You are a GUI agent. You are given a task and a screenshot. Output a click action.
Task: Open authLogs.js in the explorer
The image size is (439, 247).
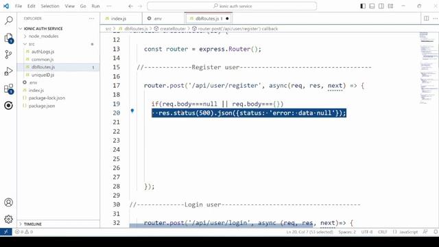tap(43, 51)
